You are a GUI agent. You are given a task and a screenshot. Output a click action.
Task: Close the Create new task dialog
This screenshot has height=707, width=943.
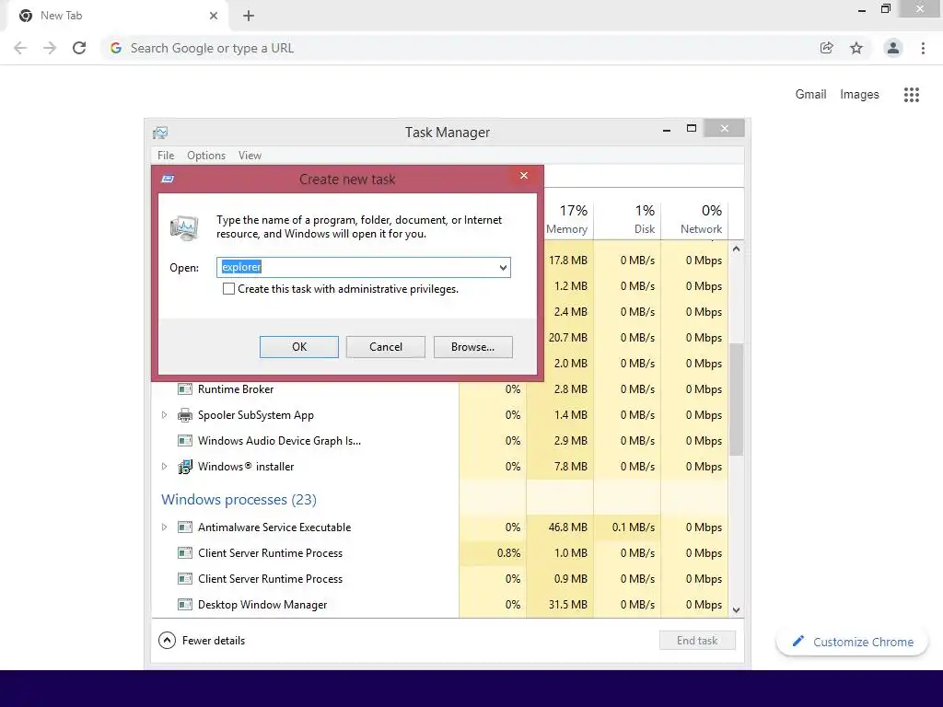tap(524, 176)
